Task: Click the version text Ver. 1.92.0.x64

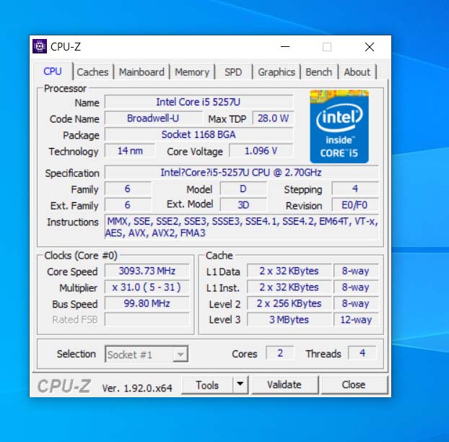Action: [137, 388]
